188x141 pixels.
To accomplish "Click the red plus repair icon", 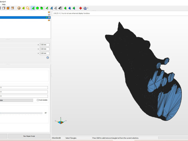I will click(x=81, y=8).
